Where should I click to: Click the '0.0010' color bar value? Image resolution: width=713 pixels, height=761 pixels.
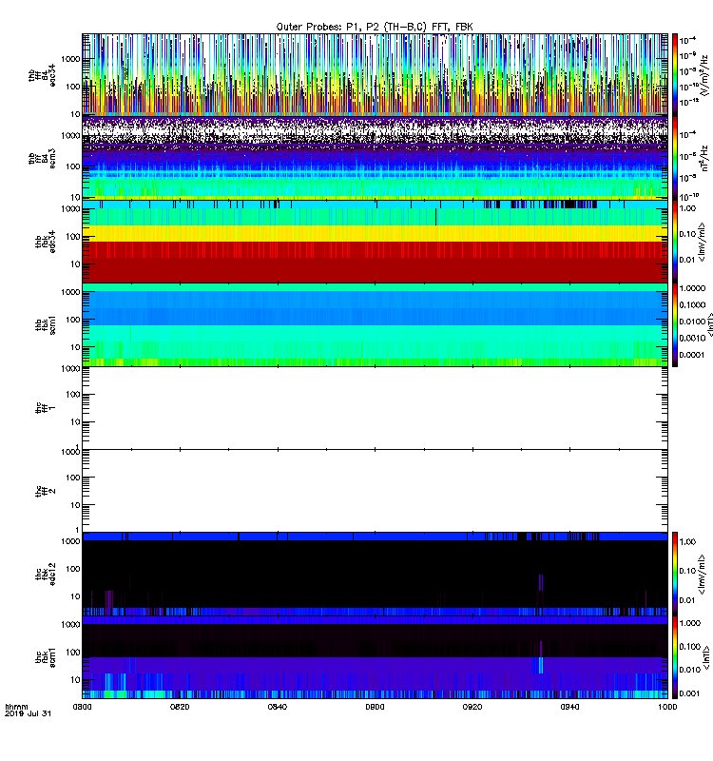tap(692, 338)
